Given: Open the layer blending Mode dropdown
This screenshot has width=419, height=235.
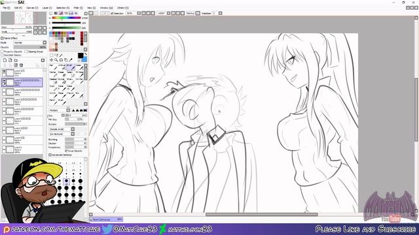Looking at the screenshot, I should coord(30,42).
